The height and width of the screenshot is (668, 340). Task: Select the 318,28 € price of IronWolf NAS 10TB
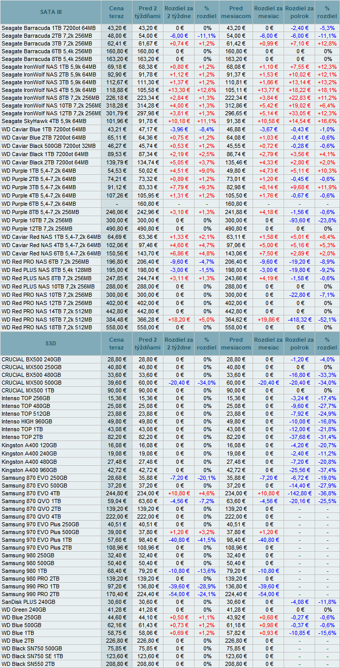click(x=116, y=105)
